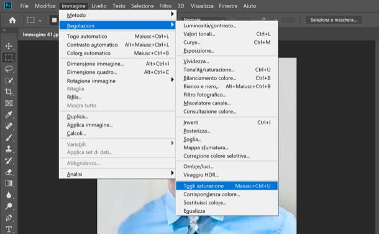Viewport: 379px width, 234px height.
Task: Open the File menu
Action: click(24, 6)
